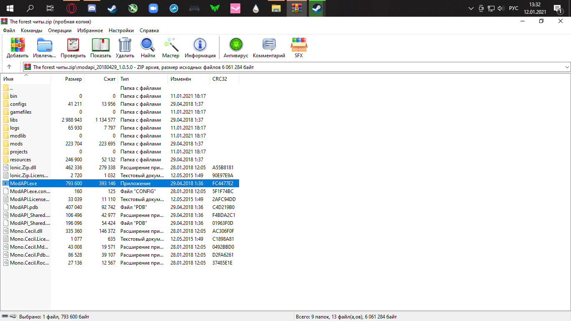Select the Mono.Cecil.Md... file
The image size is (571, 321).
(25, 247)
